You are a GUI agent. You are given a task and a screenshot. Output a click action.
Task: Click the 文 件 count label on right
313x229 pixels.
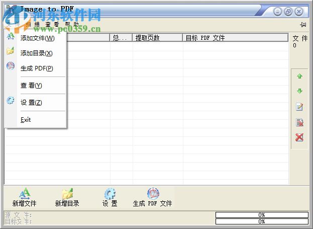click(x=300, y=38)
